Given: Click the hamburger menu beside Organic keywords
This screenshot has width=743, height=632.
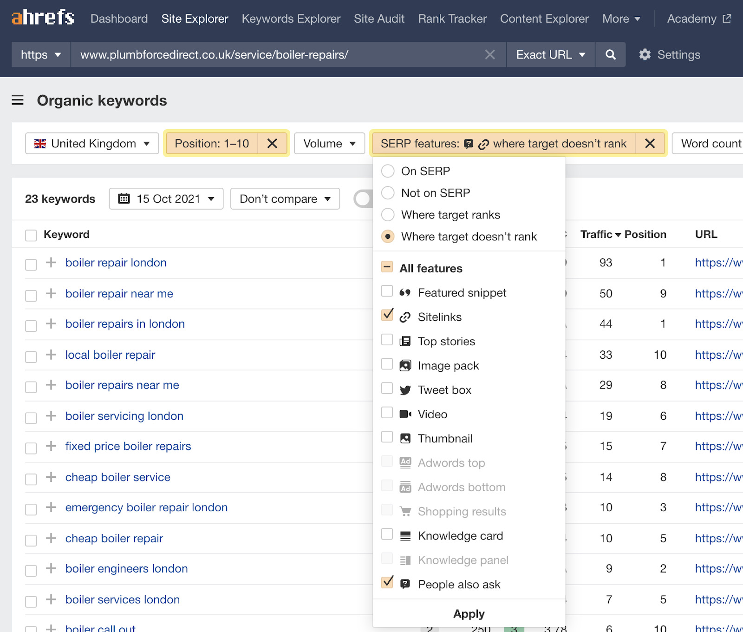Looking at the screenshot, I should 17,100.
